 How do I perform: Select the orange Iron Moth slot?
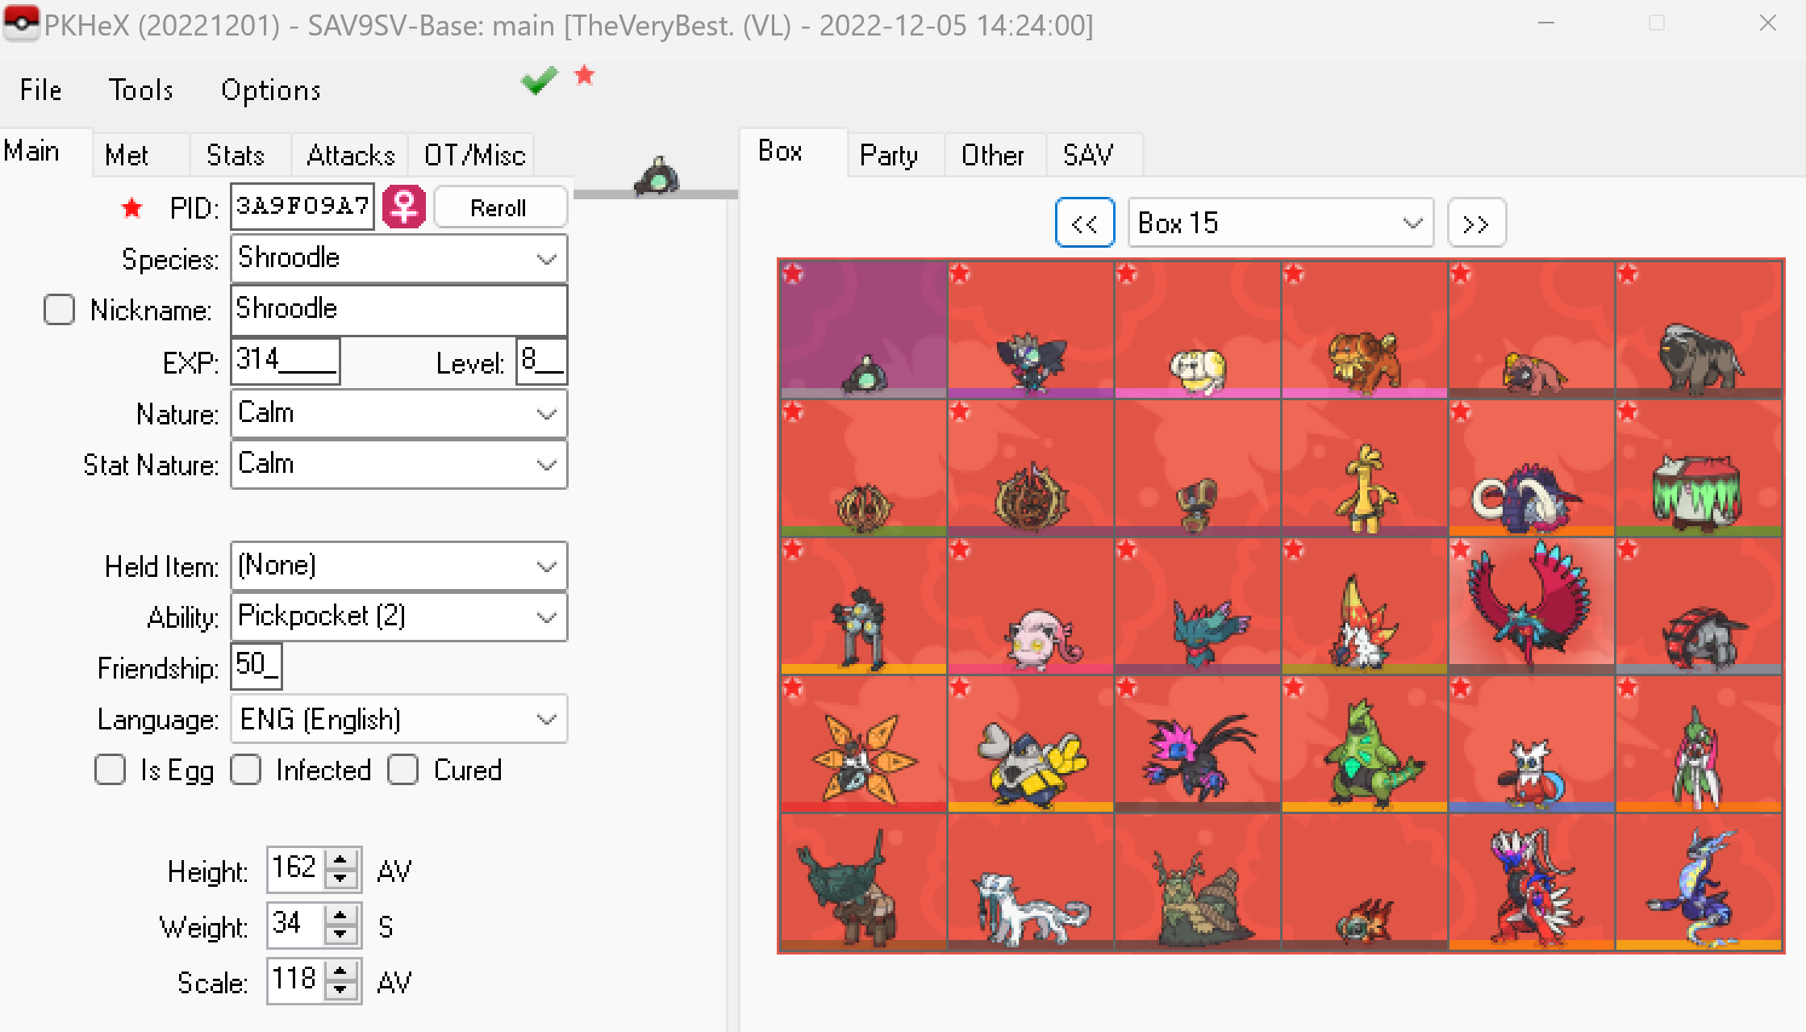pyautogui.click(x=863, y=744)
